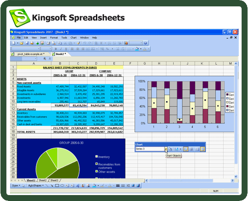This screenshot has width=248, height=201.
Task: Apply 3-D style from the Draw toolbar
Action: pos(138,186)
